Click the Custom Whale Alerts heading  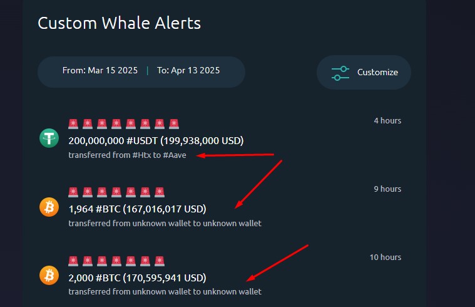coord(120,23)
